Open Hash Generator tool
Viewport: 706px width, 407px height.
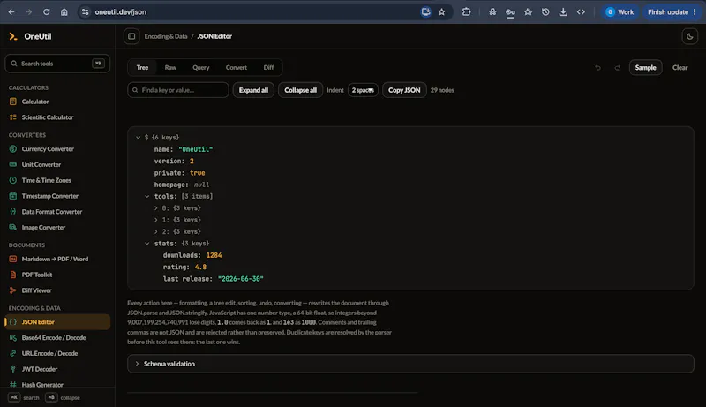point(57,385)
